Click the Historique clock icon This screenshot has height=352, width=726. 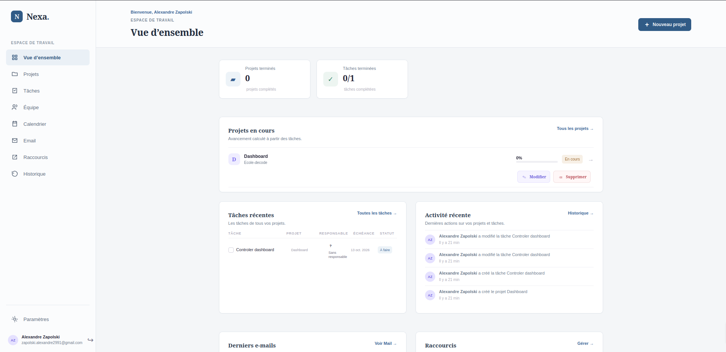point(15,174)
